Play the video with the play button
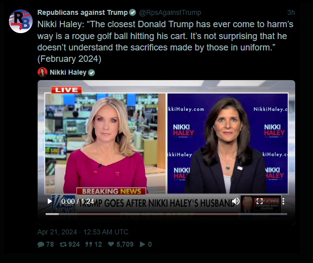The image size is (313, 263). (49, 201)
